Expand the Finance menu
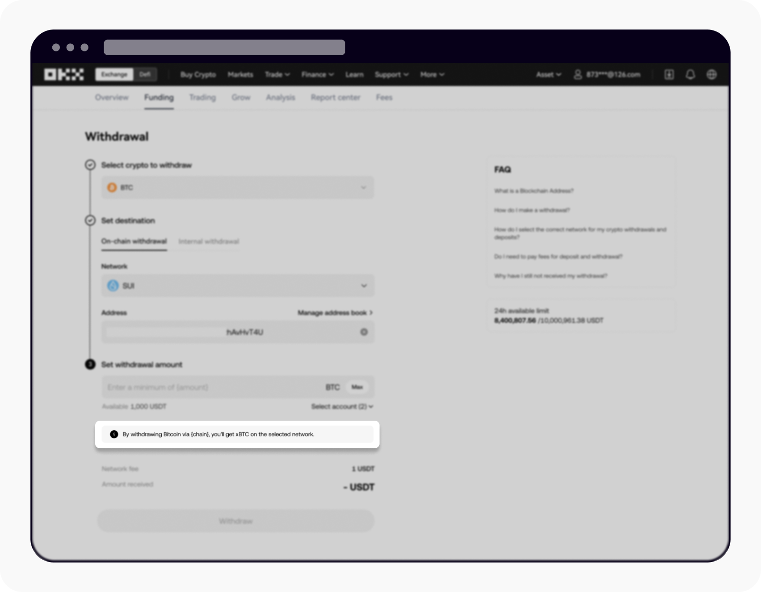 click(318, 75)
